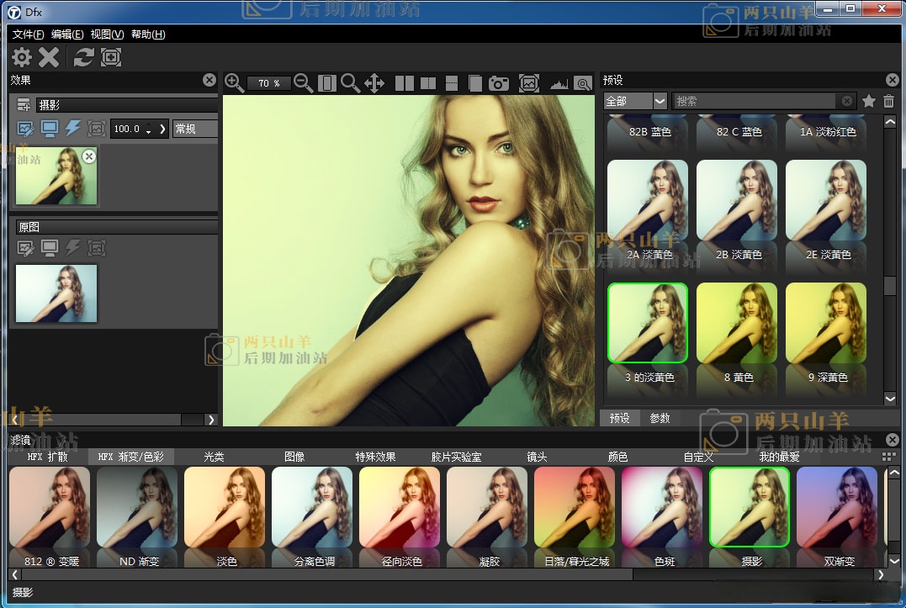Show the histogram via its viewer icon

coord(559,83)
